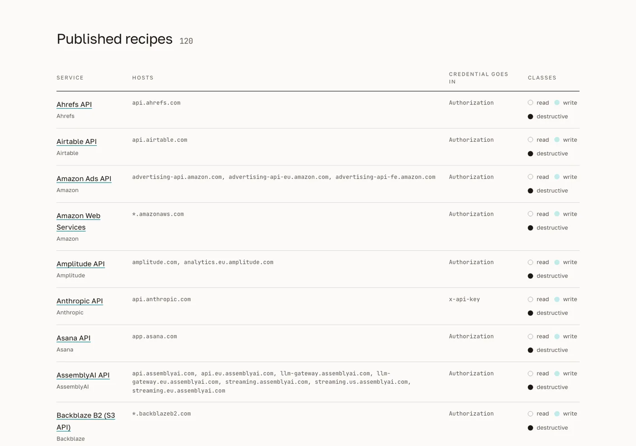Open the Ahrefs API recipe link
Image resolution: width=636 pixels, height=446 pixels.
point(74,104)
